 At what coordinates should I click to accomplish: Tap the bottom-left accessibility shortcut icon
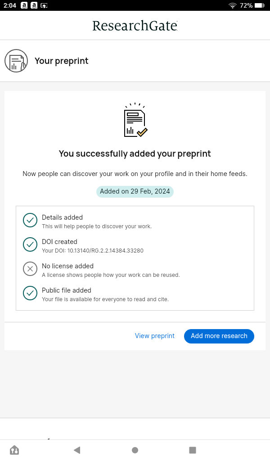tap(14, 450)
